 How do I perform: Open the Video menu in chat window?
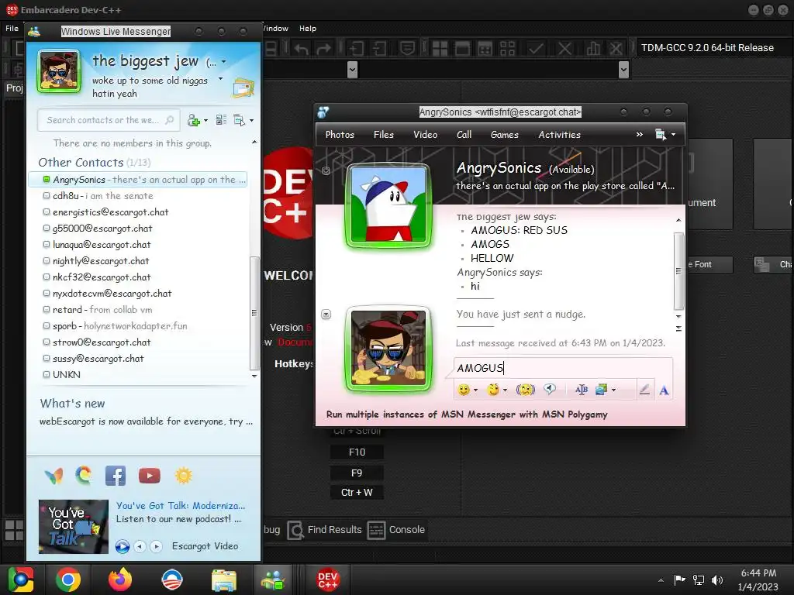[426, 135]
